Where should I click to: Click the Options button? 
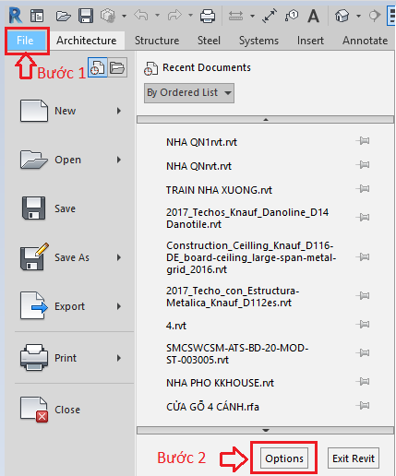click(x=284, y=458)
